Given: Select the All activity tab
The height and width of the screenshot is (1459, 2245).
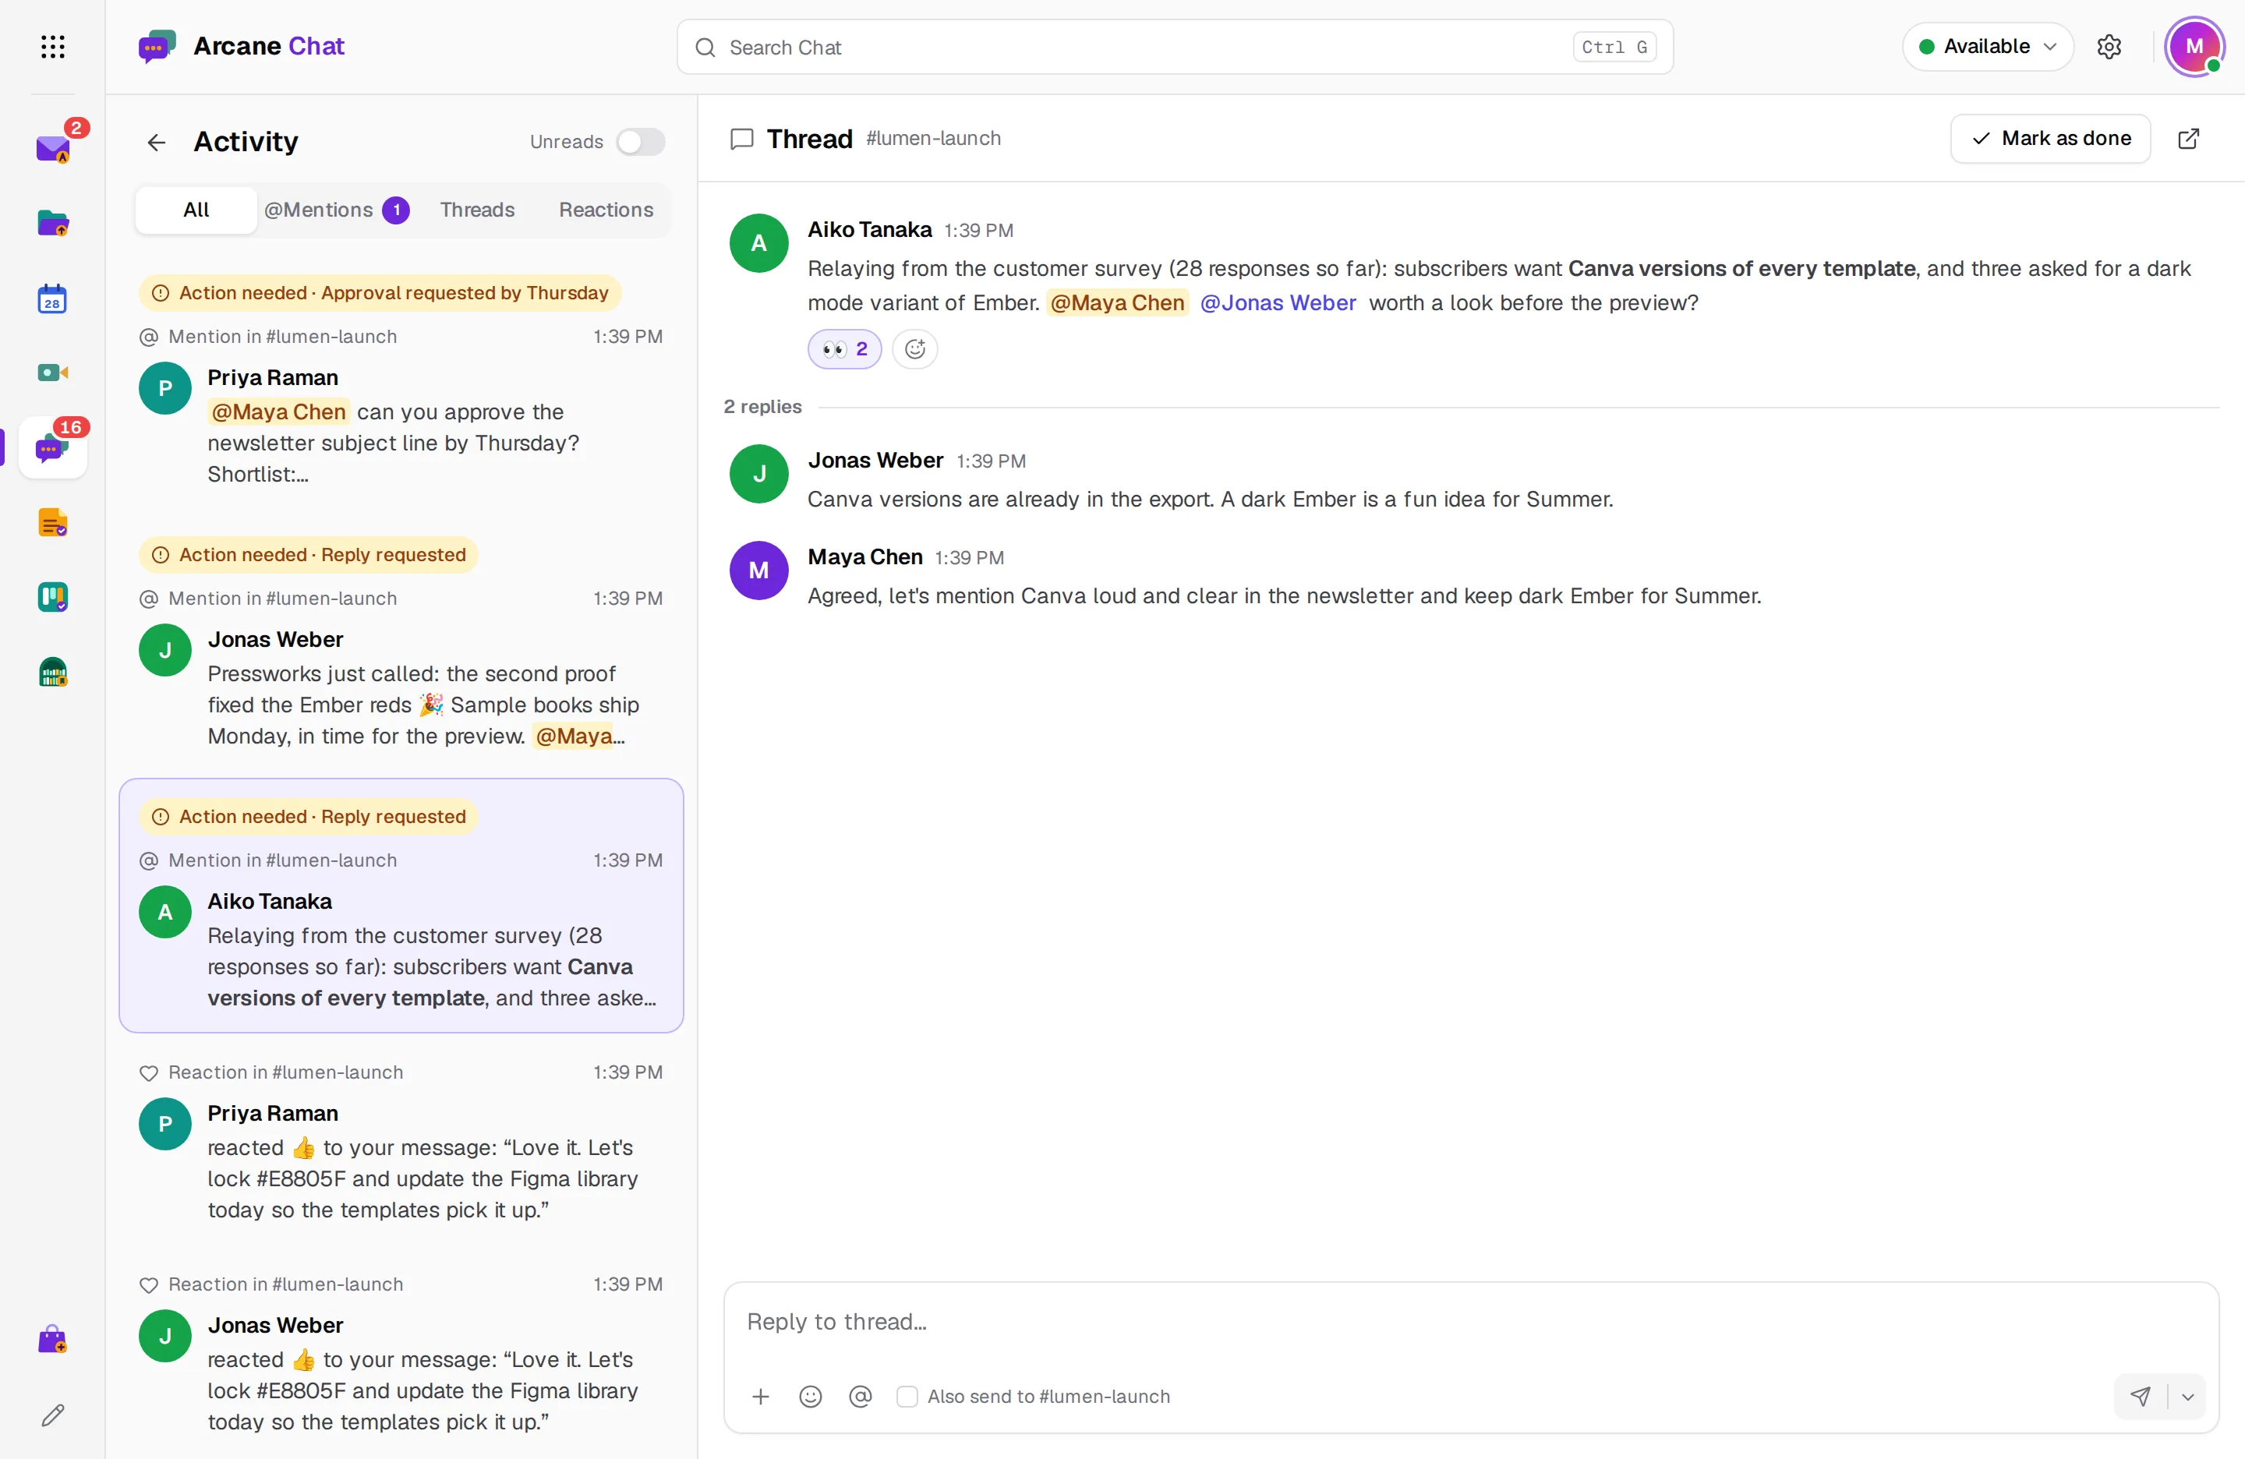Looking at the screenshot, I should click(x=196, y=210).
